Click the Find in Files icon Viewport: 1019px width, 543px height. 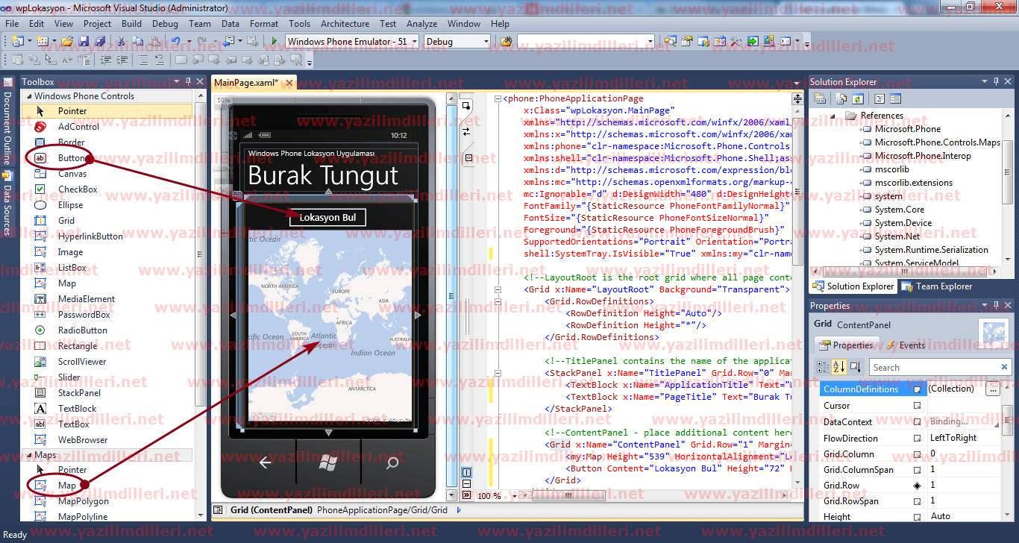507,42
